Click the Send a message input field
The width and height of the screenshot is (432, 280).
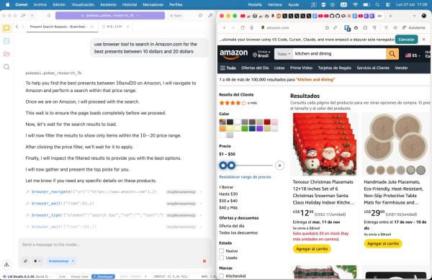tap(115, 245)
